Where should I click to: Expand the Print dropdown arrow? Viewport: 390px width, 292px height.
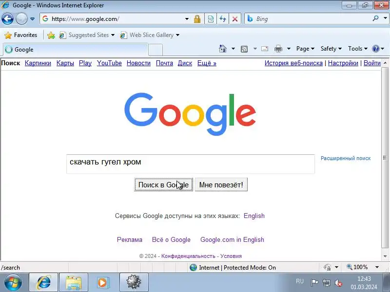click(x=289, y=49)
